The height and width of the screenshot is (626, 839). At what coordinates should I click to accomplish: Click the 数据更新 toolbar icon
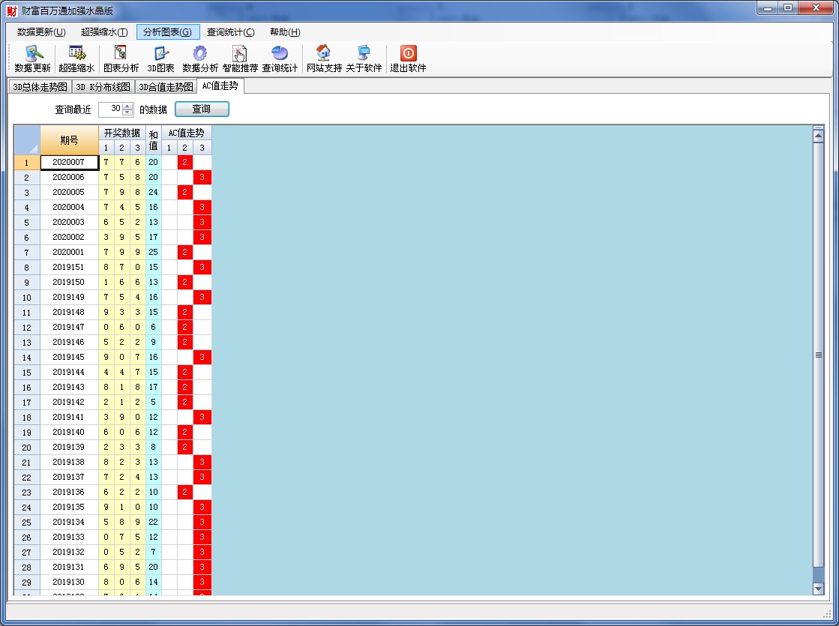pyautogui.click(x=33, y=53)
